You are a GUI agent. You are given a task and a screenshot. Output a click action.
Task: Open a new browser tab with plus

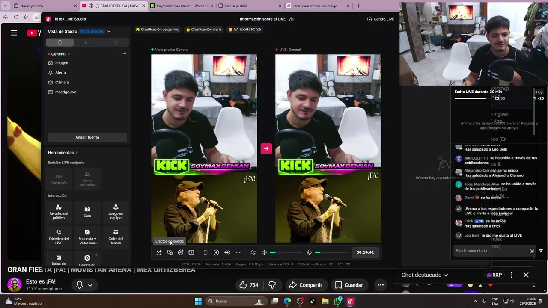point(358,6)
